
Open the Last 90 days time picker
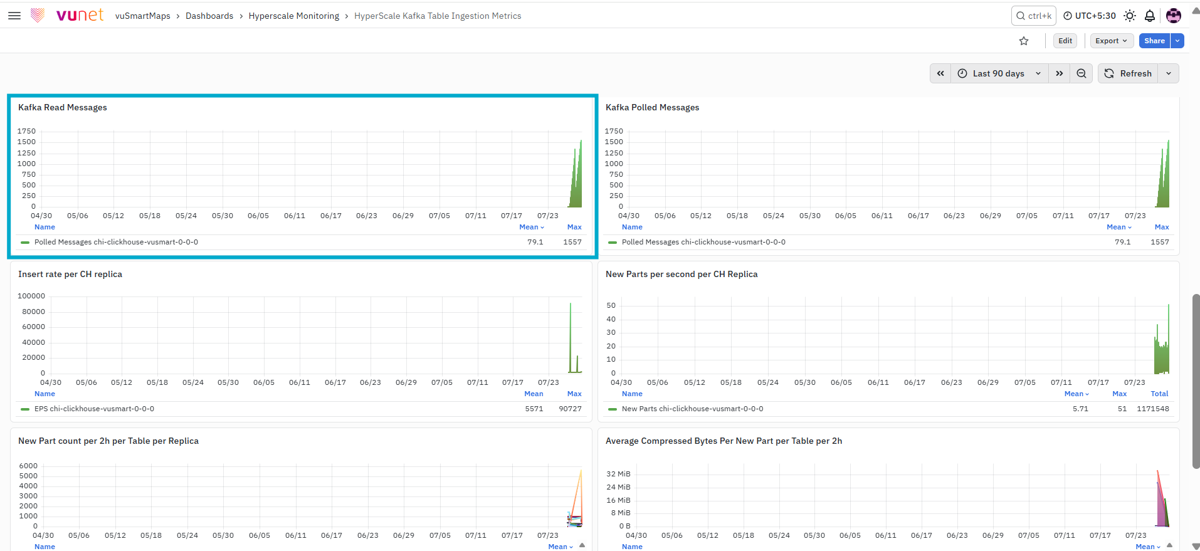click(999, 73)
